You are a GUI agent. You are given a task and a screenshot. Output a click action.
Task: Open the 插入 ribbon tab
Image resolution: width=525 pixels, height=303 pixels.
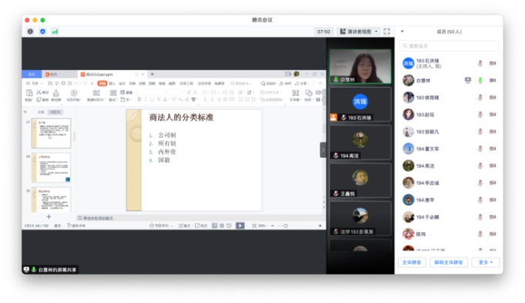click(112, 83)
